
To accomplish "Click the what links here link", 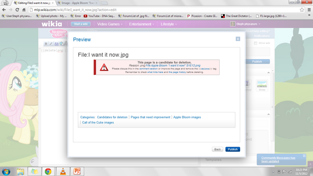I will pyautogui.click(x=155, y=72).
